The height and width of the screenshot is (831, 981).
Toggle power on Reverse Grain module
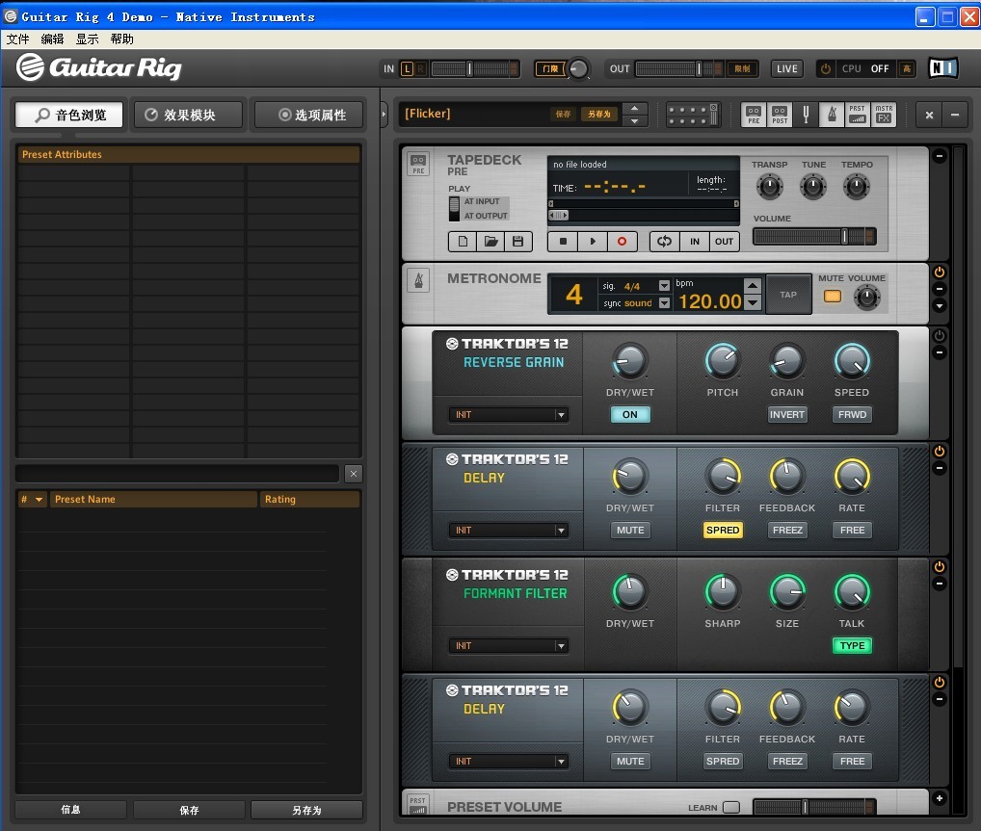pyautogui.click(x=940, y=336)
